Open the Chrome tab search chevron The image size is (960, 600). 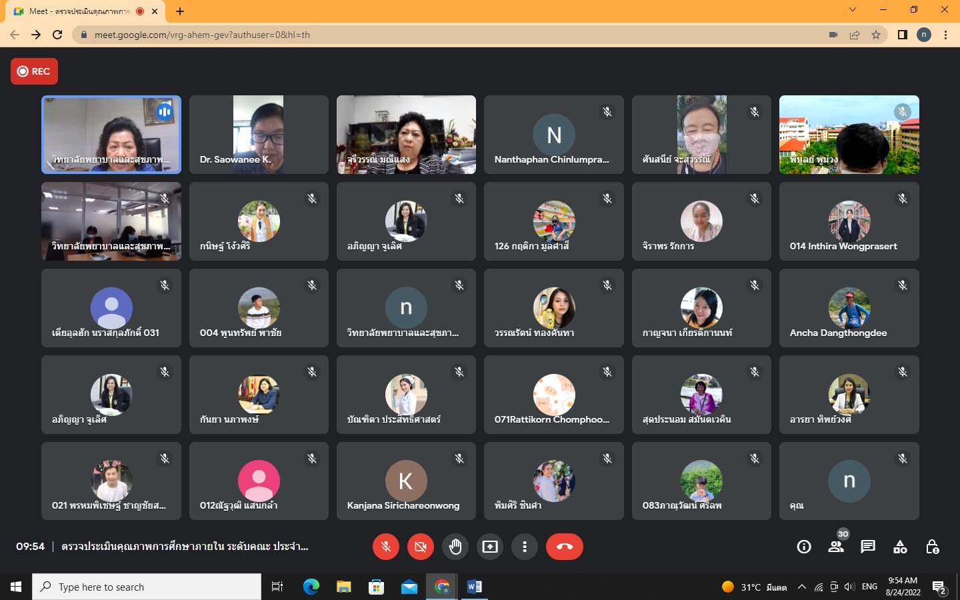point(852,10)
